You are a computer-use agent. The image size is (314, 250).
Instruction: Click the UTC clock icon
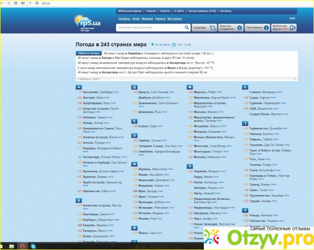(x=174, y=45)
